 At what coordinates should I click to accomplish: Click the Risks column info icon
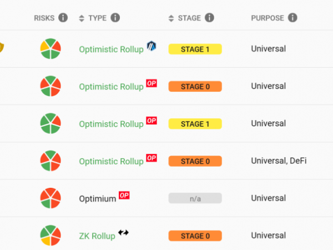point(63,18)
